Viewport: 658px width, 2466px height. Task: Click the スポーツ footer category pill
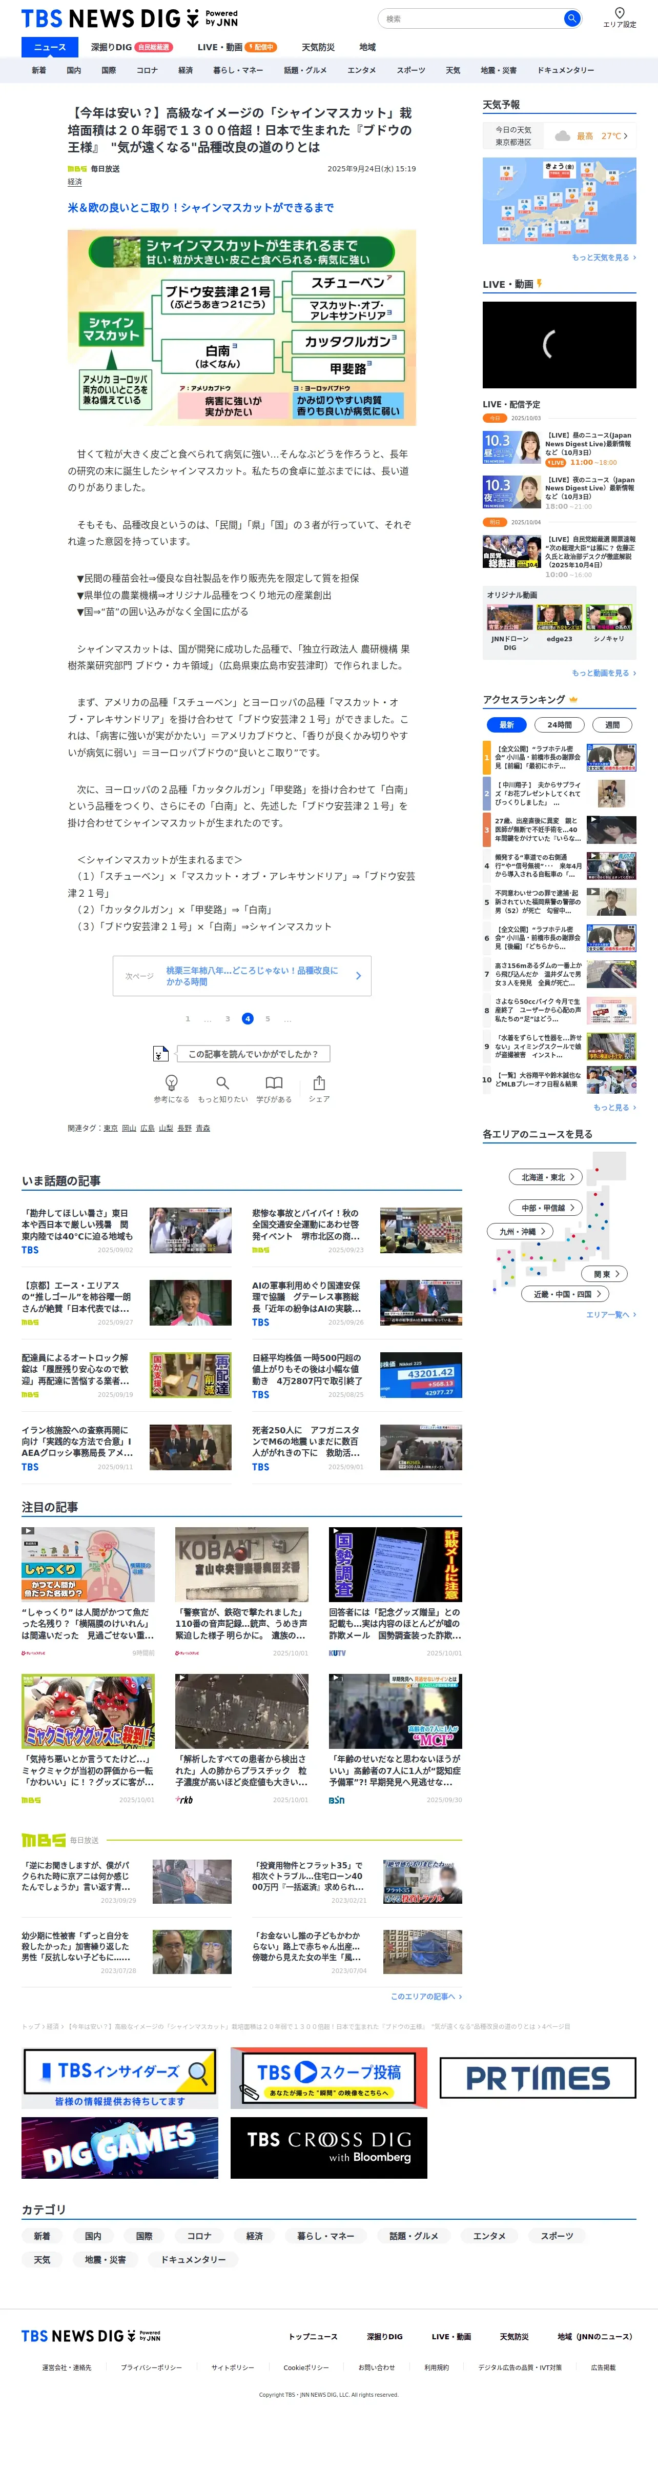pos(558,2236)
